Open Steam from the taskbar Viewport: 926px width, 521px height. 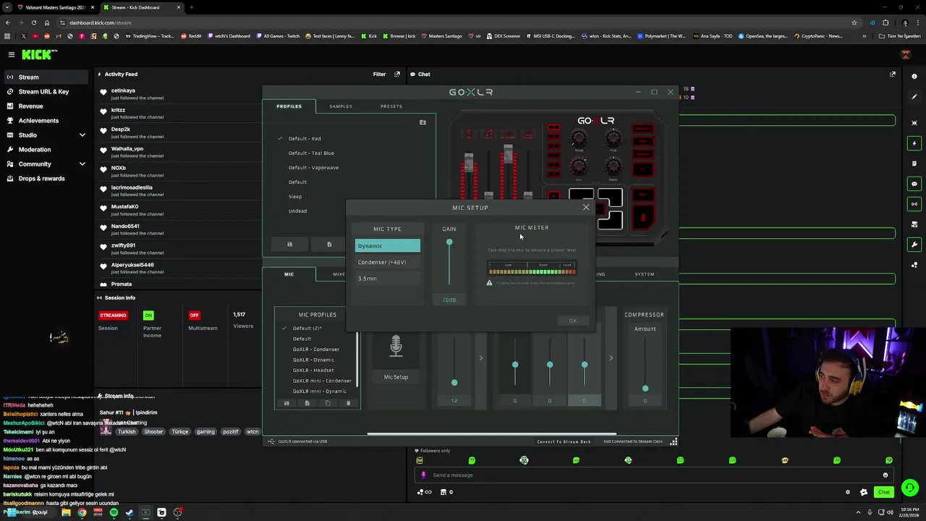(x=129, y=512)
